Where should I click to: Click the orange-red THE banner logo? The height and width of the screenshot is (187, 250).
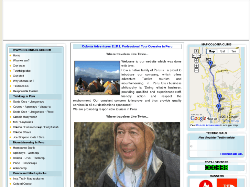227,183
